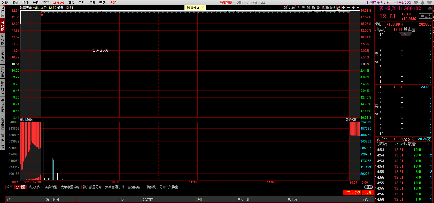The image size is (434, 203).
Task: Expand sell-order chevron above level 10
Action: 406,34
